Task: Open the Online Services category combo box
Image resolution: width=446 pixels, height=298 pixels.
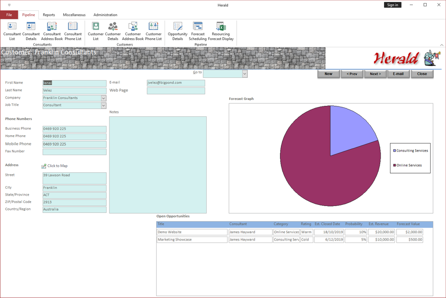Action: (x=286, y=232)
